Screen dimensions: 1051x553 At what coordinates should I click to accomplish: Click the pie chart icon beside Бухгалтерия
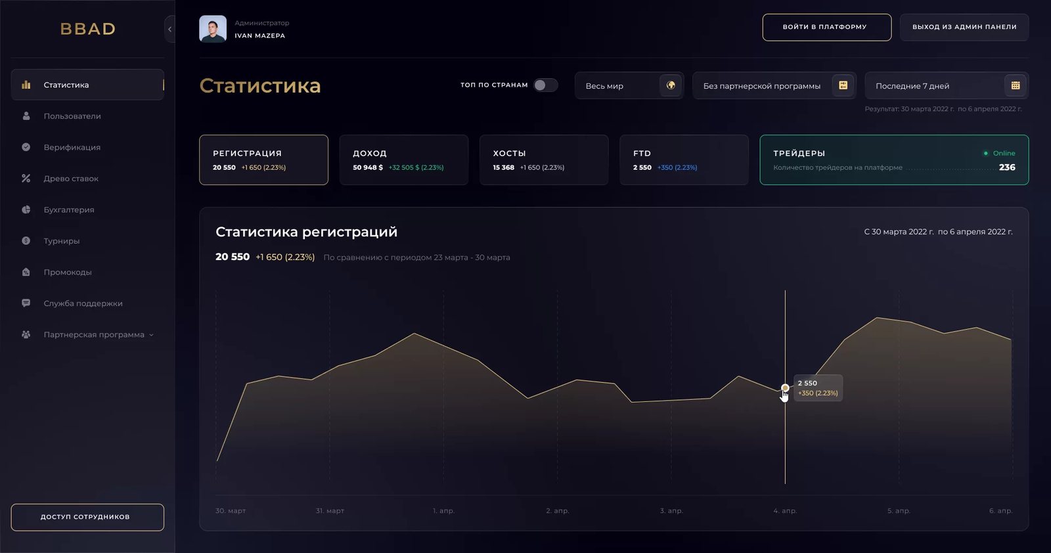(x=26, y=210)
